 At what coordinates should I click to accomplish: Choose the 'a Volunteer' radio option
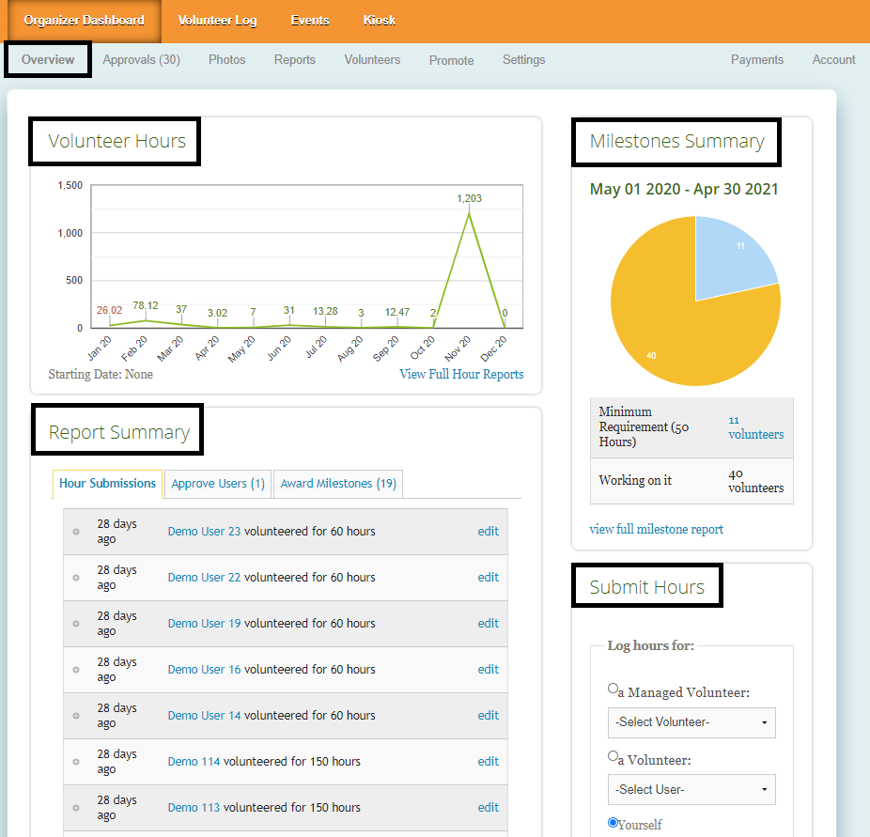[x=614, y=755]
